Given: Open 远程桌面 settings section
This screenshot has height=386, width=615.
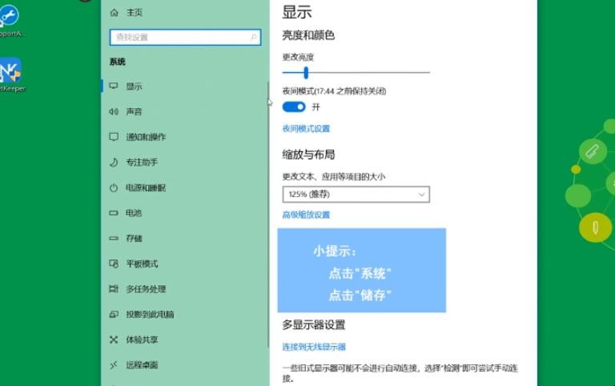Looking at the screenshot, I should tap(142, 365).
